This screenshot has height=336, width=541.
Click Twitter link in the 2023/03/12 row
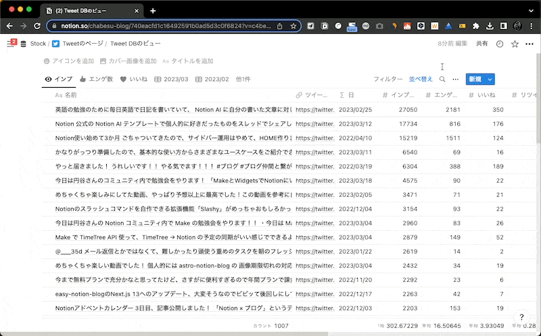tap(315, 124)
